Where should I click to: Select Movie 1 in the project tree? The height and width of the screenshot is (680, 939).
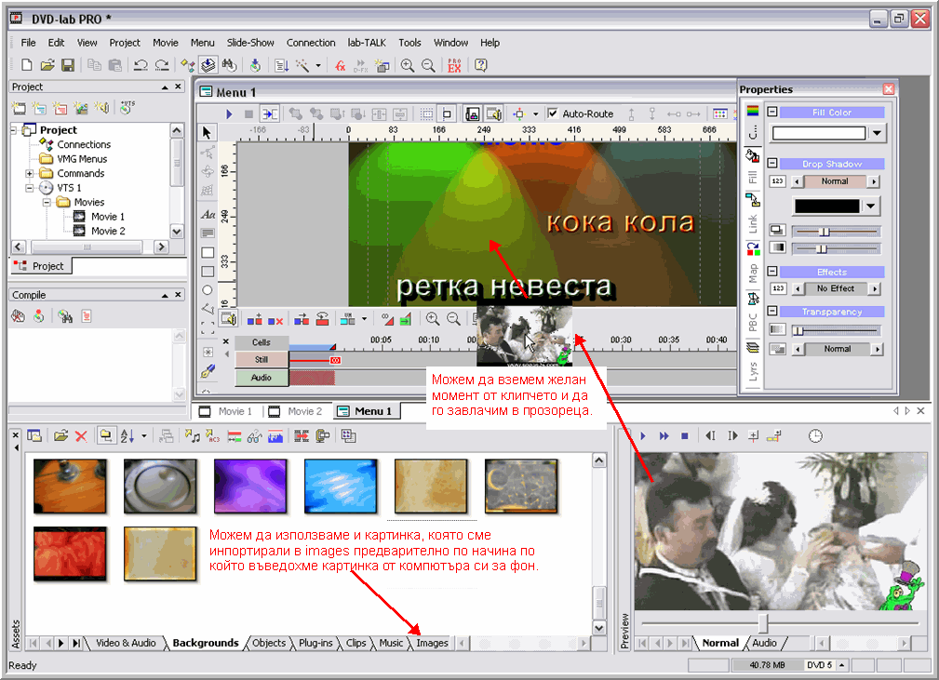(108, 217)
